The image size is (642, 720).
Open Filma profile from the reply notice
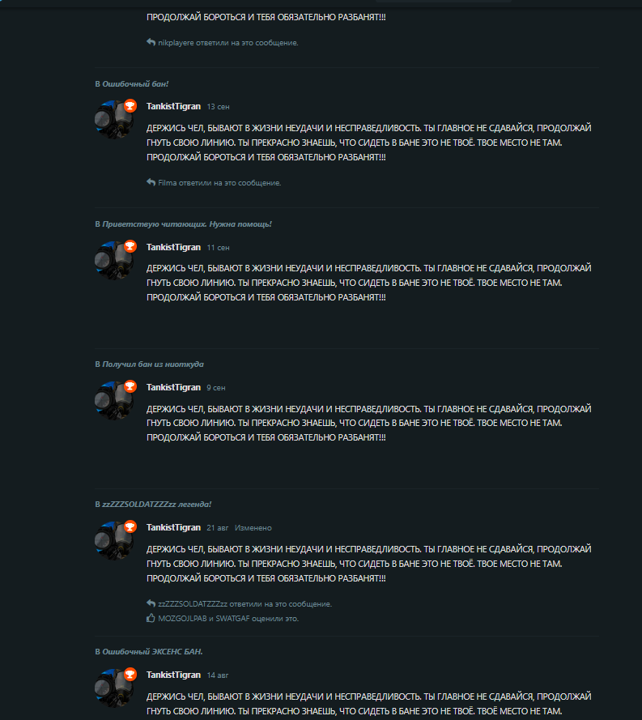pos(168,183)
